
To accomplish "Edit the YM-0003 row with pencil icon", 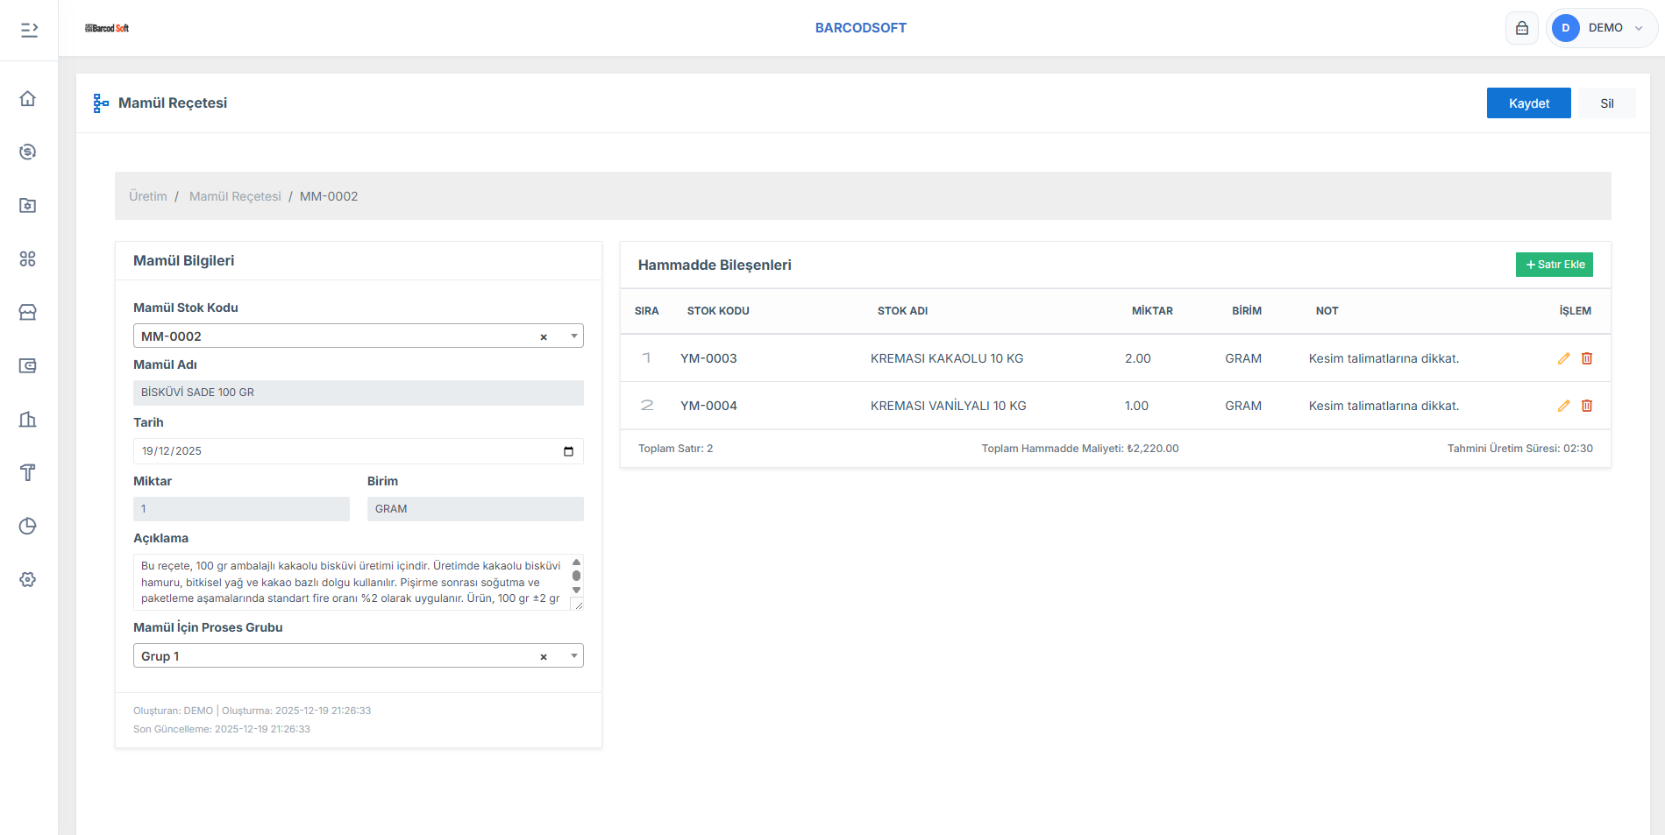I will 1563,358.
